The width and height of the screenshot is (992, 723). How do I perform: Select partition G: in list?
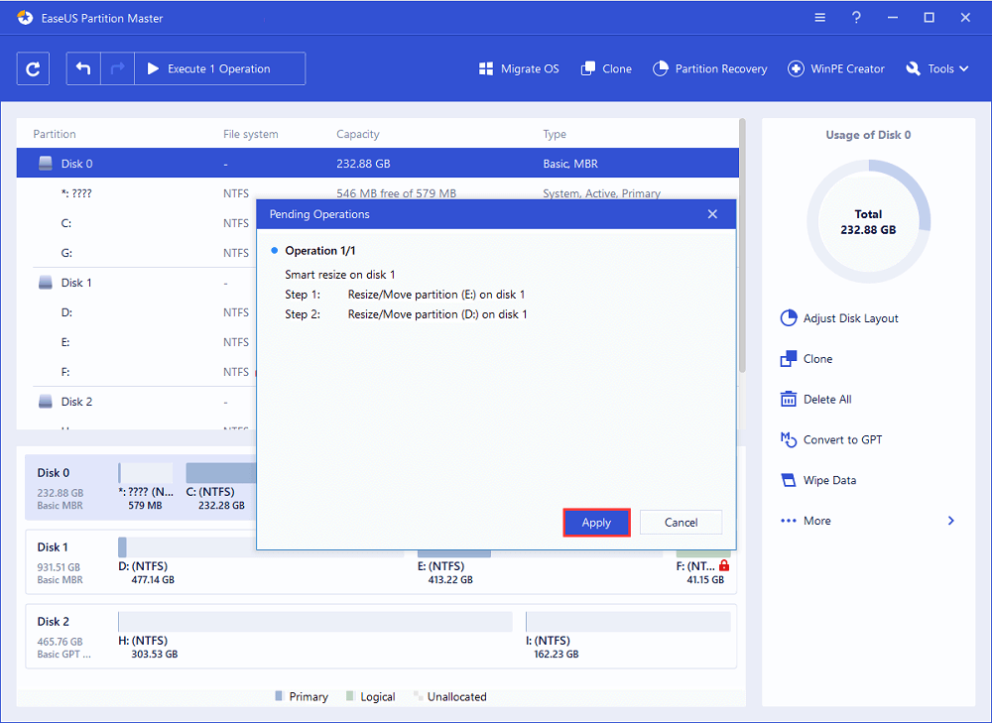coord(136,253)
